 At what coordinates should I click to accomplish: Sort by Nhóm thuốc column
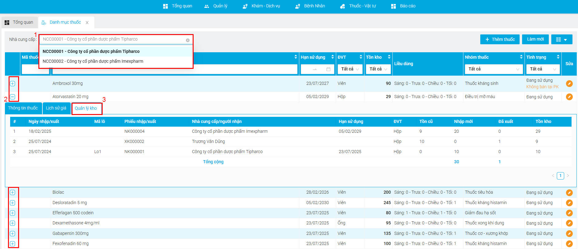(x=521, y=57)
